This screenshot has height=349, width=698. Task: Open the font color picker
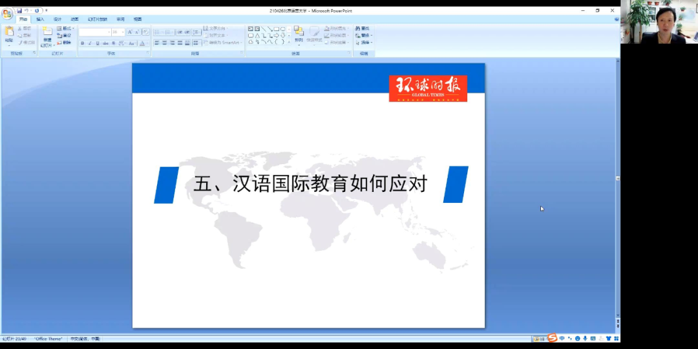(142, 43)
